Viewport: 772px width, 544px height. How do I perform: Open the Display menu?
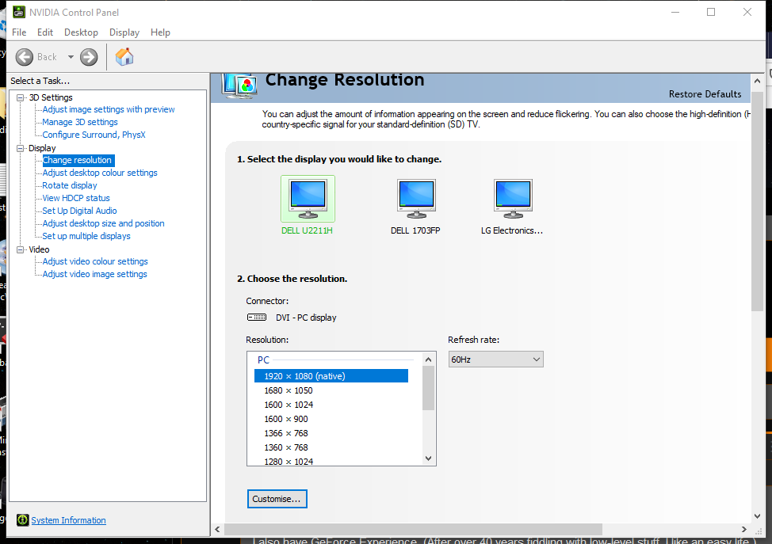pyautogui.click(x=124, y=32)
